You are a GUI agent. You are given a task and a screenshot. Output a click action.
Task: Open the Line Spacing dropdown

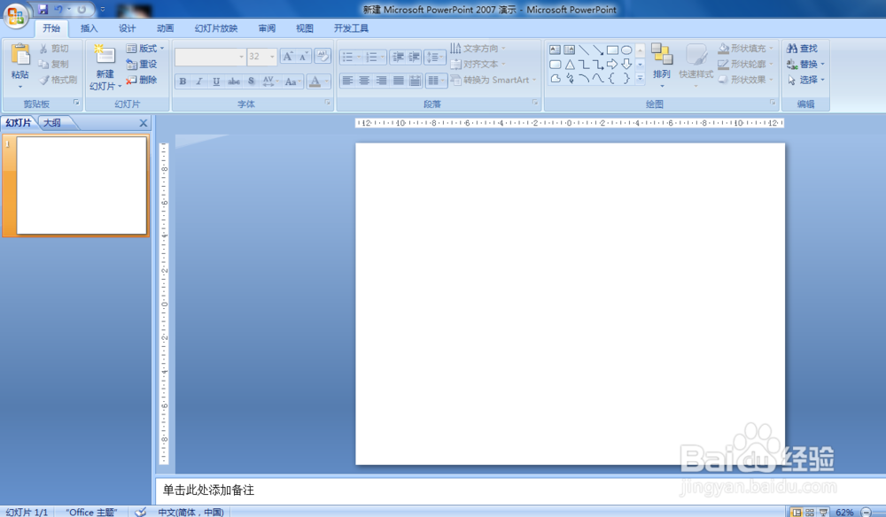click(434, 57)
